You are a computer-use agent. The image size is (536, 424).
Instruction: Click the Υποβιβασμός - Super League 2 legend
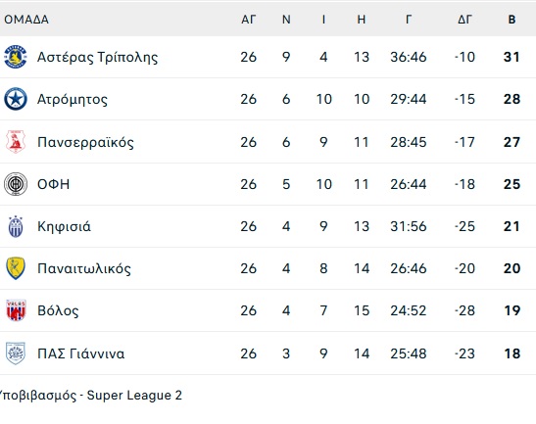(x=90, y=396)
